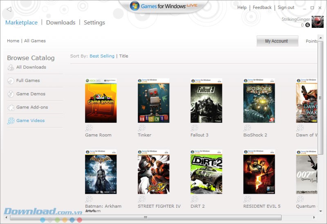This screenshot has height=224, width=327.
Task: Go to the Home breadcrumb
Action: pyautogui.click(x=13, y=41)
